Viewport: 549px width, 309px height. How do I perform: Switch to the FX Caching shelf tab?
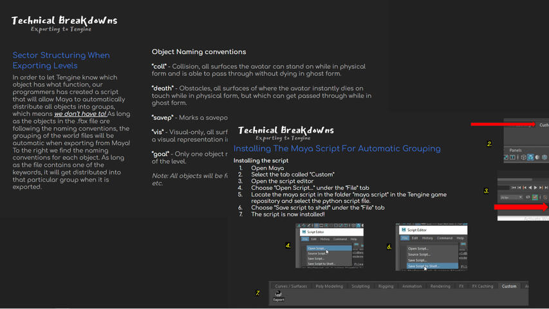click(x=483, y=286)
